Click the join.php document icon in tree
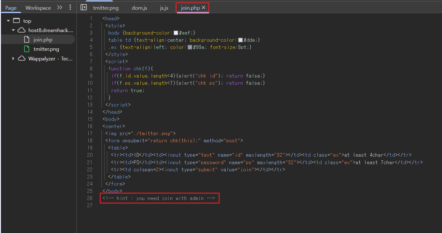 27,40
